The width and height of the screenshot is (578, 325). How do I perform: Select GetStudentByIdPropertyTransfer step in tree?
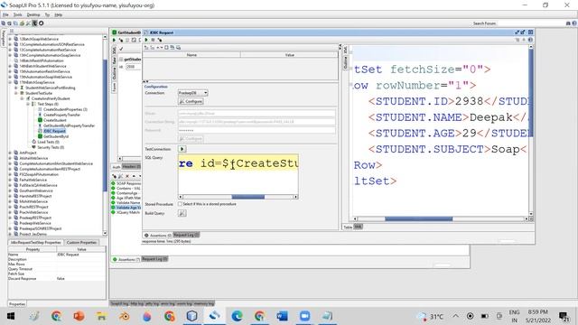click(x=69, y=125)
